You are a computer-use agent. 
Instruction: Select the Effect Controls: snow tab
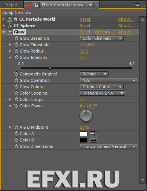[63, 5]
